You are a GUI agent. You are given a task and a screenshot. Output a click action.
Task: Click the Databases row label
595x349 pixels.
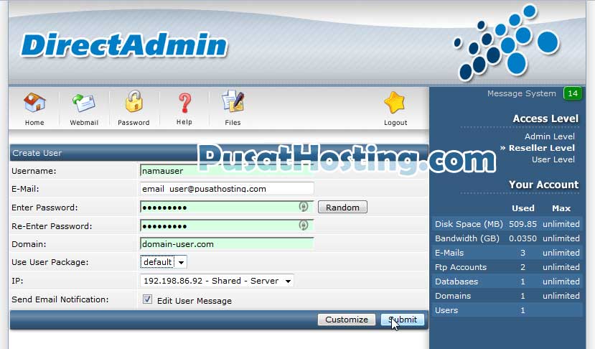[x=456, y=281]
